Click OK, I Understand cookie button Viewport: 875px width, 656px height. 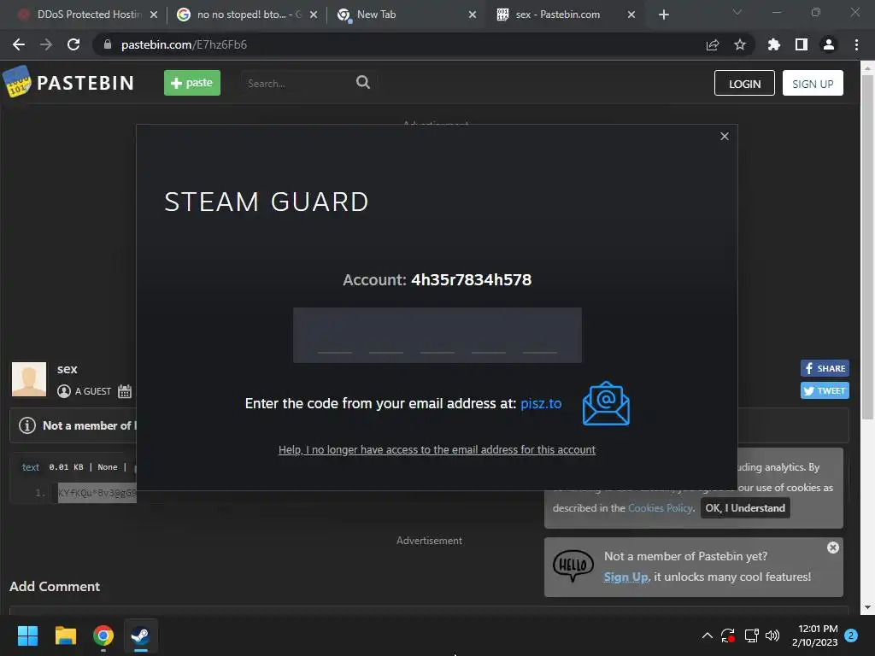pos(745,507)
